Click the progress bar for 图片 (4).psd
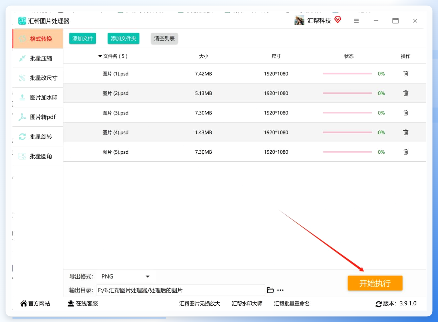This screenshot has width=438, height=322. coord(347,132)
